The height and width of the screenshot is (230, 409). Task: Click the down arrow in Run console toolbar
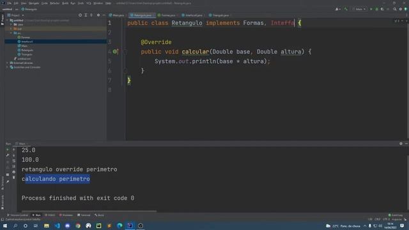pyautogui.click(x=14, y=155)
